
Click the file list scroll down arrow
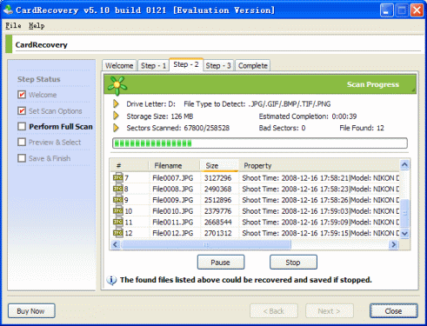click(x=404, y=233)
